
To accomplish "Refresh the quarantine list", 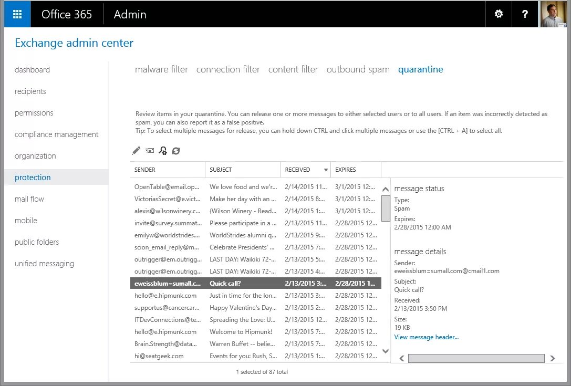I will pyautogui.click(x=176, y=151).
